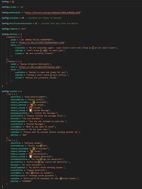This screenshot has height=189, width=142.
Task: Click the "You are blocked." string
Action: [x=32, y=119]
